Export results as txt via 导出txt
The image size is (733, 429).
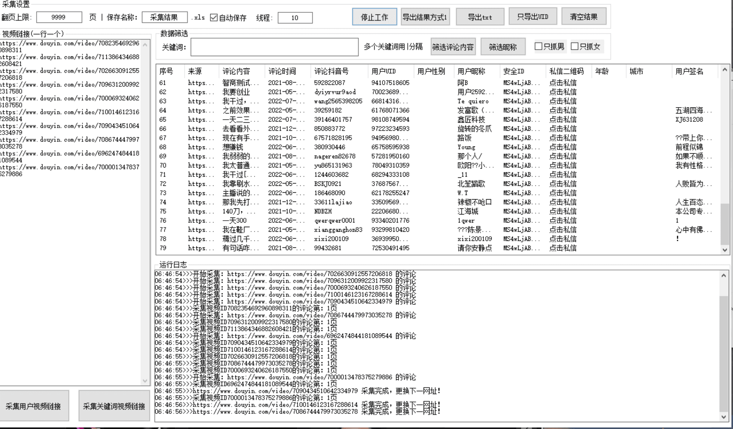click(479, 16)
